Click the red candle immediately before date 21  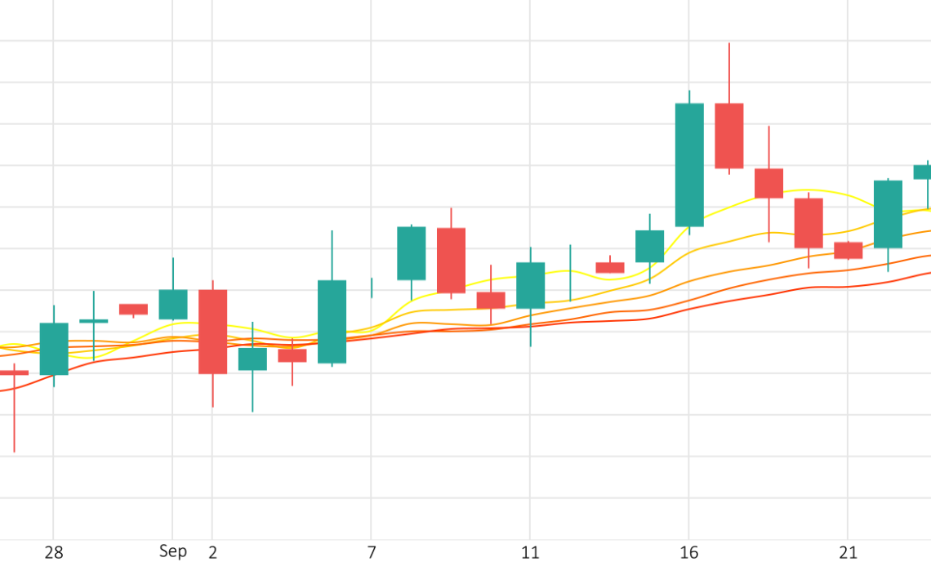point(808,223)
